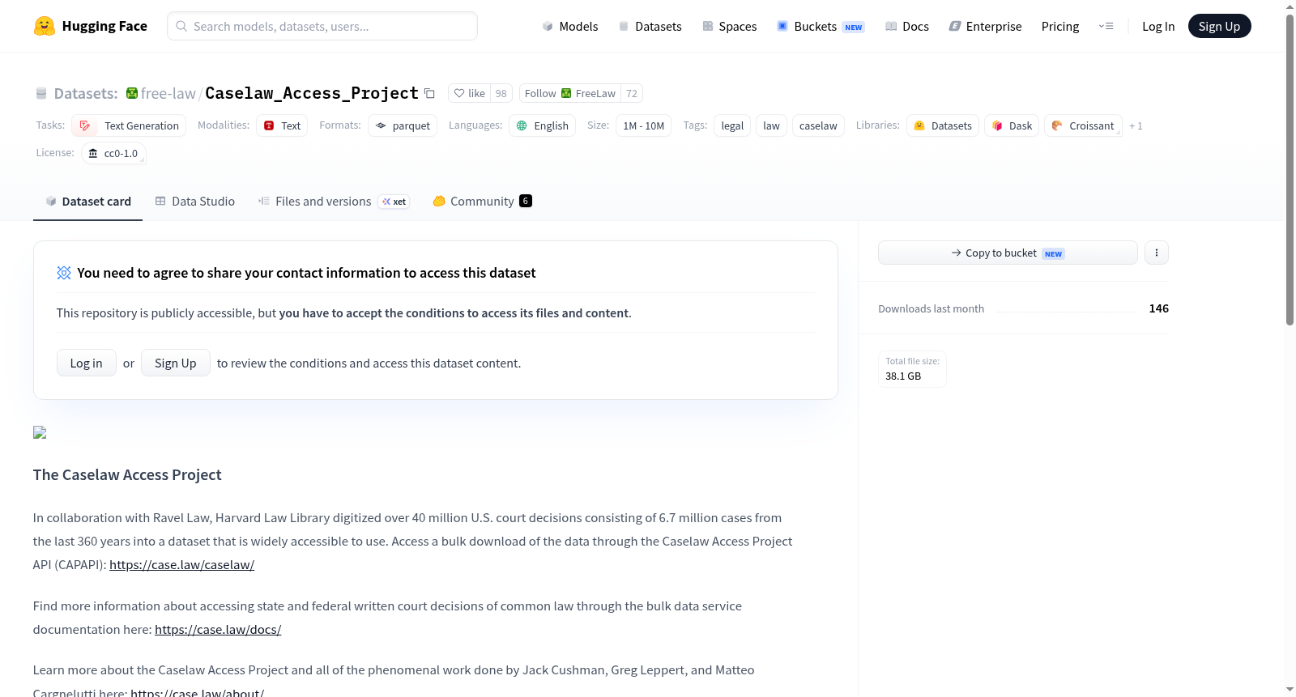The image size is (1296, 697).
Task: Click the dark Sign Up button
Action: coord(1219,26)
